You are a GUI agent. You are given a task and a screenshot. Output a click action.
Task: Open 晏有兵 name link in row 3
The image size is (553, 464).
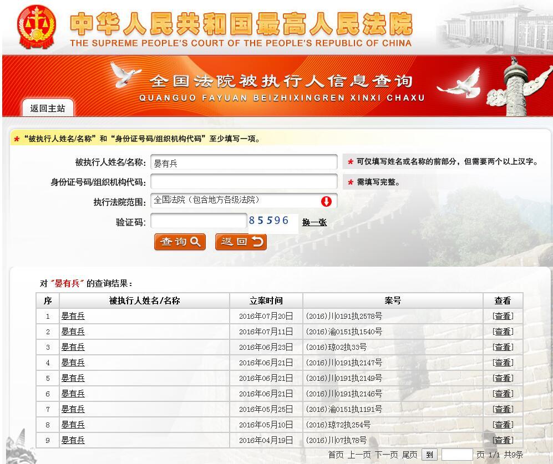(73, 347)
